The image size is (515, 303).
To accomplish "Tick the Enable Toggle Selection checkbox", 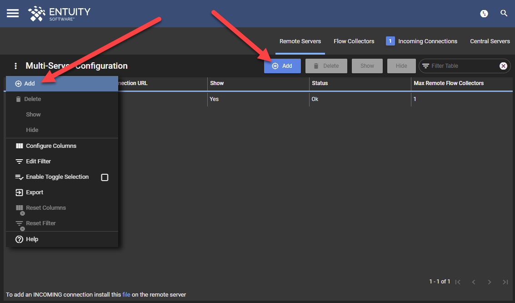I will click(105, 177).
